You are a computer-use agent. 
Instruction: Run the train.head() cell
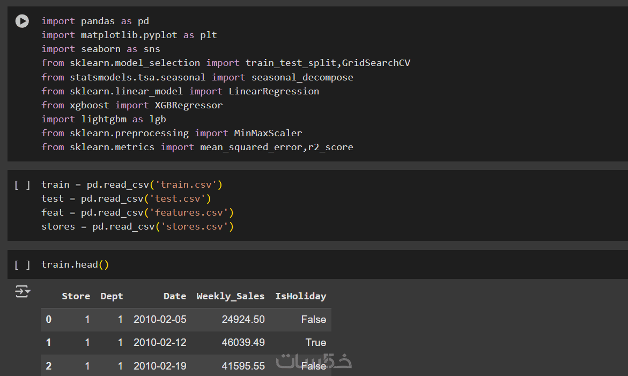(22, 264)
